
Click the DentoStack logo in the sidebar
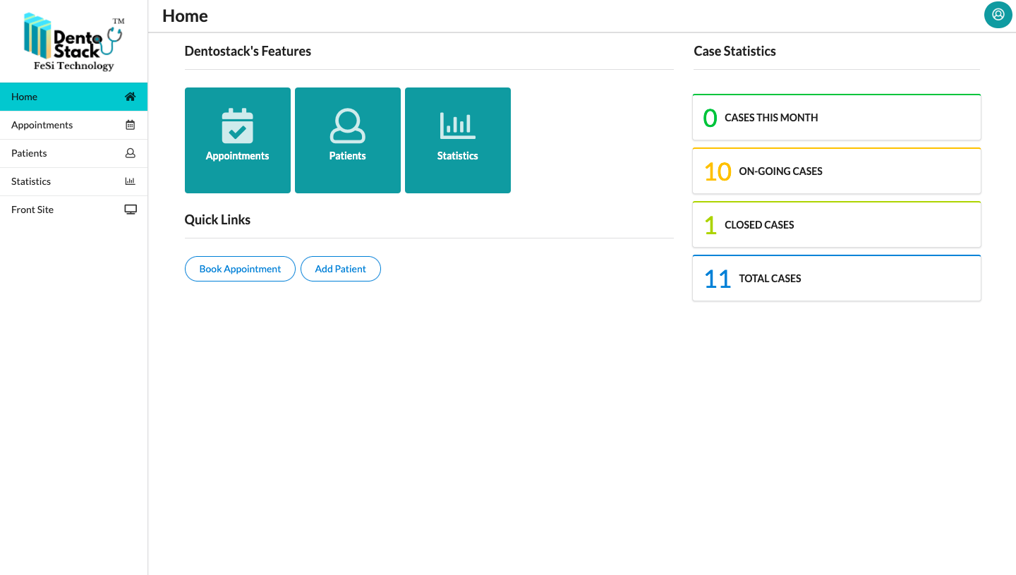[x=73, y=41]
